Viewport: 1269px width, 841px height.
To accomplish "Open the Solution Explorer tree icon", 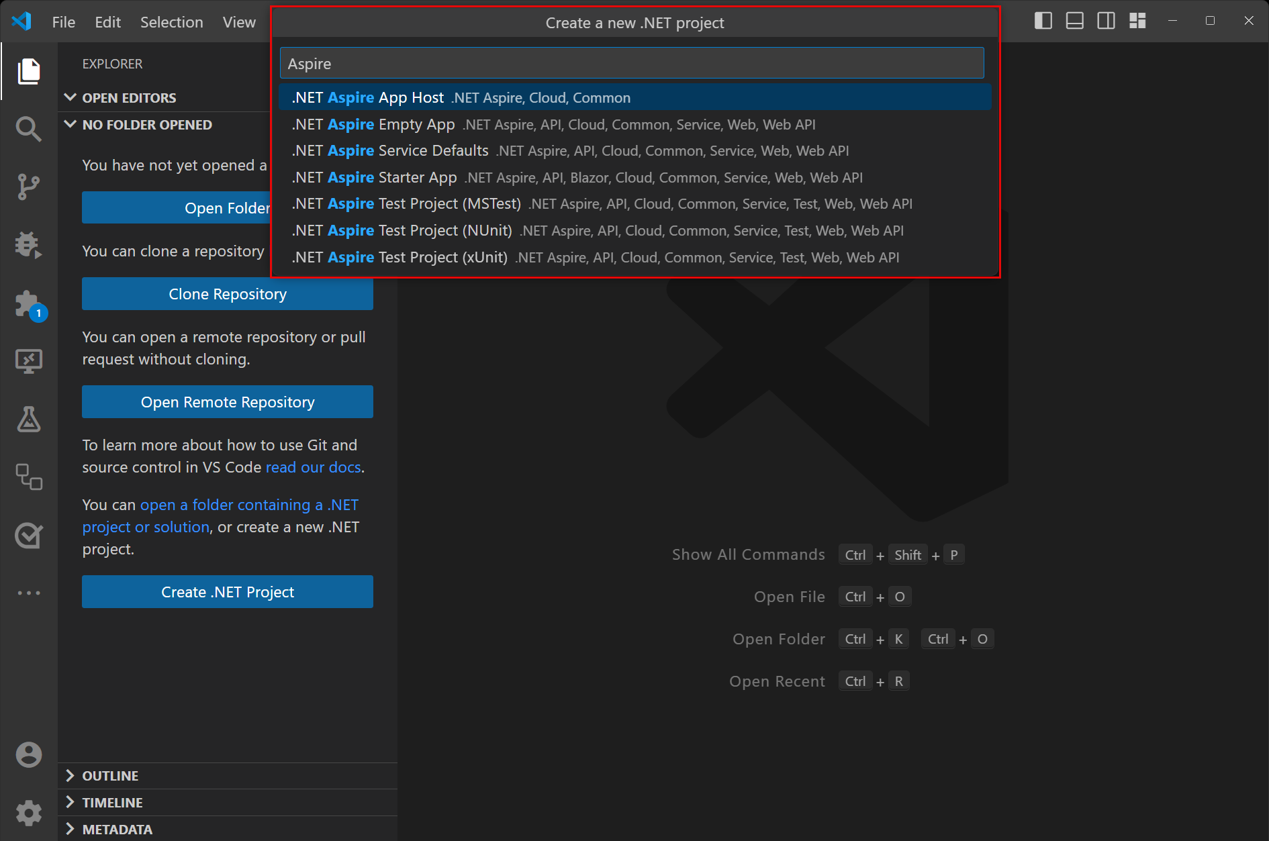I will [x=28, y=477].
